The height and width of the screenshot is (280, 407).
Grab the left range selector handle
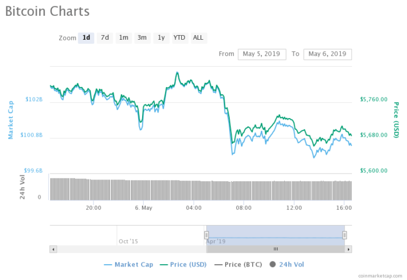206,235
